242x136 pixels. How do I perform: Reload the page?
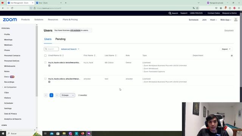pos(12,8)
